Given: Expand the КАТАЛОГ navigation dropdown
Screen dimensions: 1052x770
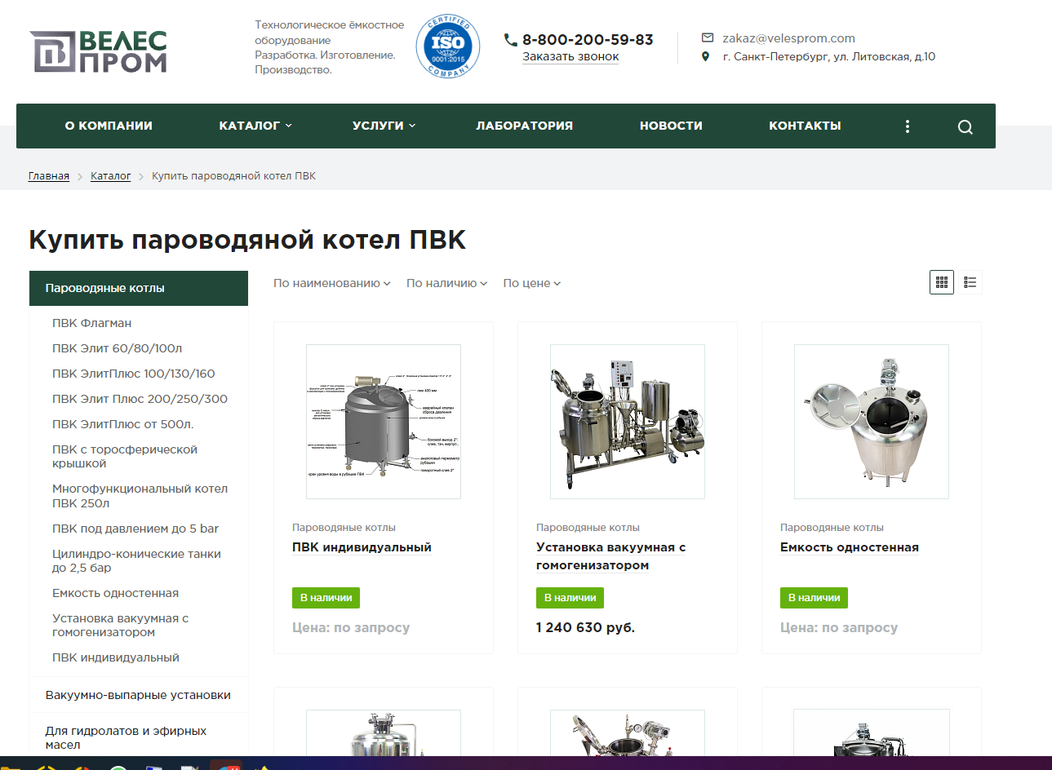Looking at the screenshot, I should (x=255, y=126).
